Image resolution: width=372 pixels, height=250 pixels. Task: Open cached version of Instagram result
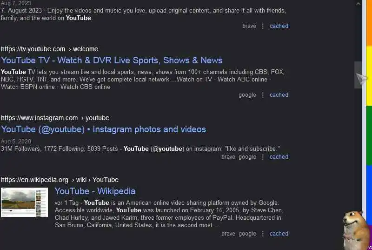pyautogui.click(x=279, y=157)
